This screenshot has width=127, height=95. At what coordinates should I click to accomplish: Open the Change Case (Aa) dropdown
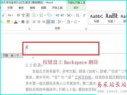point(10,15)
